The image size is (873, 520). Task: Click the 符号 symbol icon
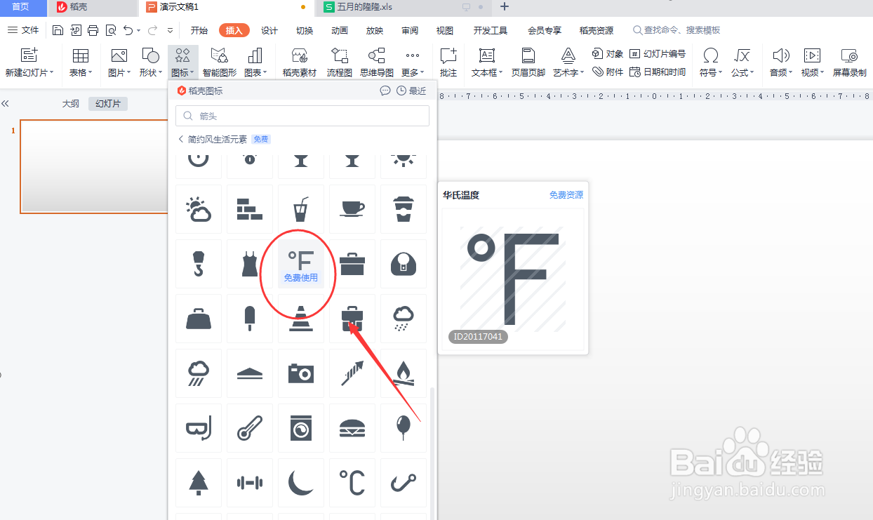[x=711, y=56]
